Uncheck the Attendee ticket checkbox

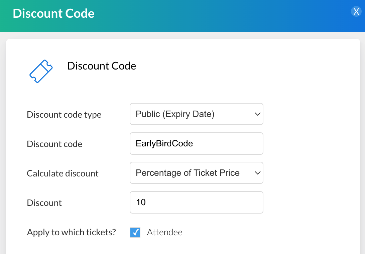pos(135,233)
